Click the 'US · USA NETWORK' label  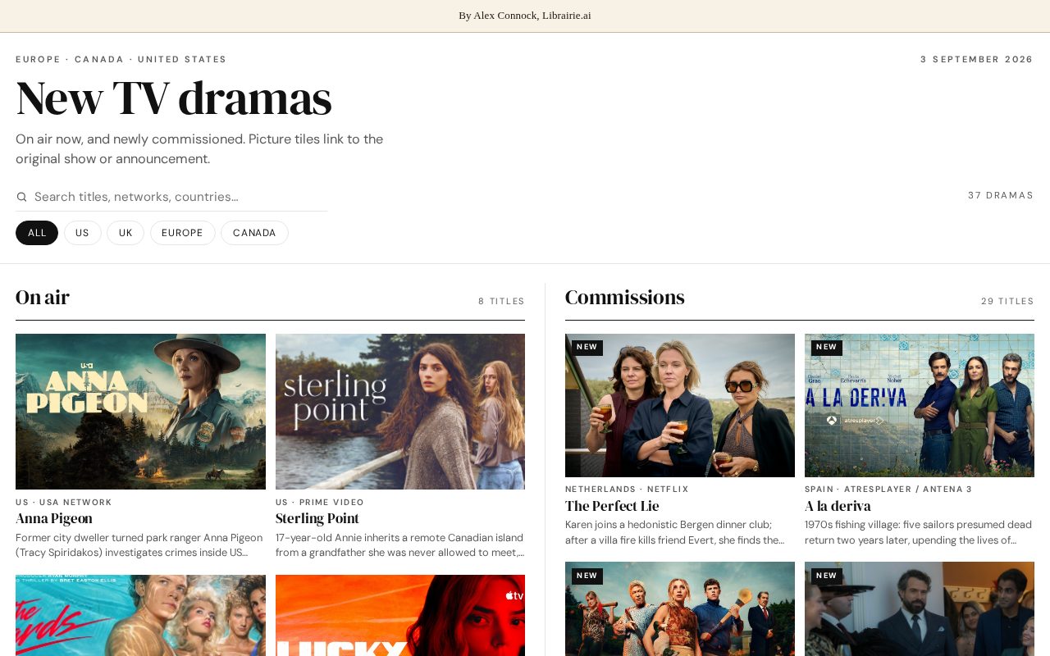(x=64, y=503)
